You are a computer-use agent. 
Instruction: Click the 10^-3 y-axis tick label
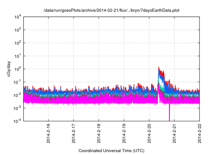[x=17, y=108]
